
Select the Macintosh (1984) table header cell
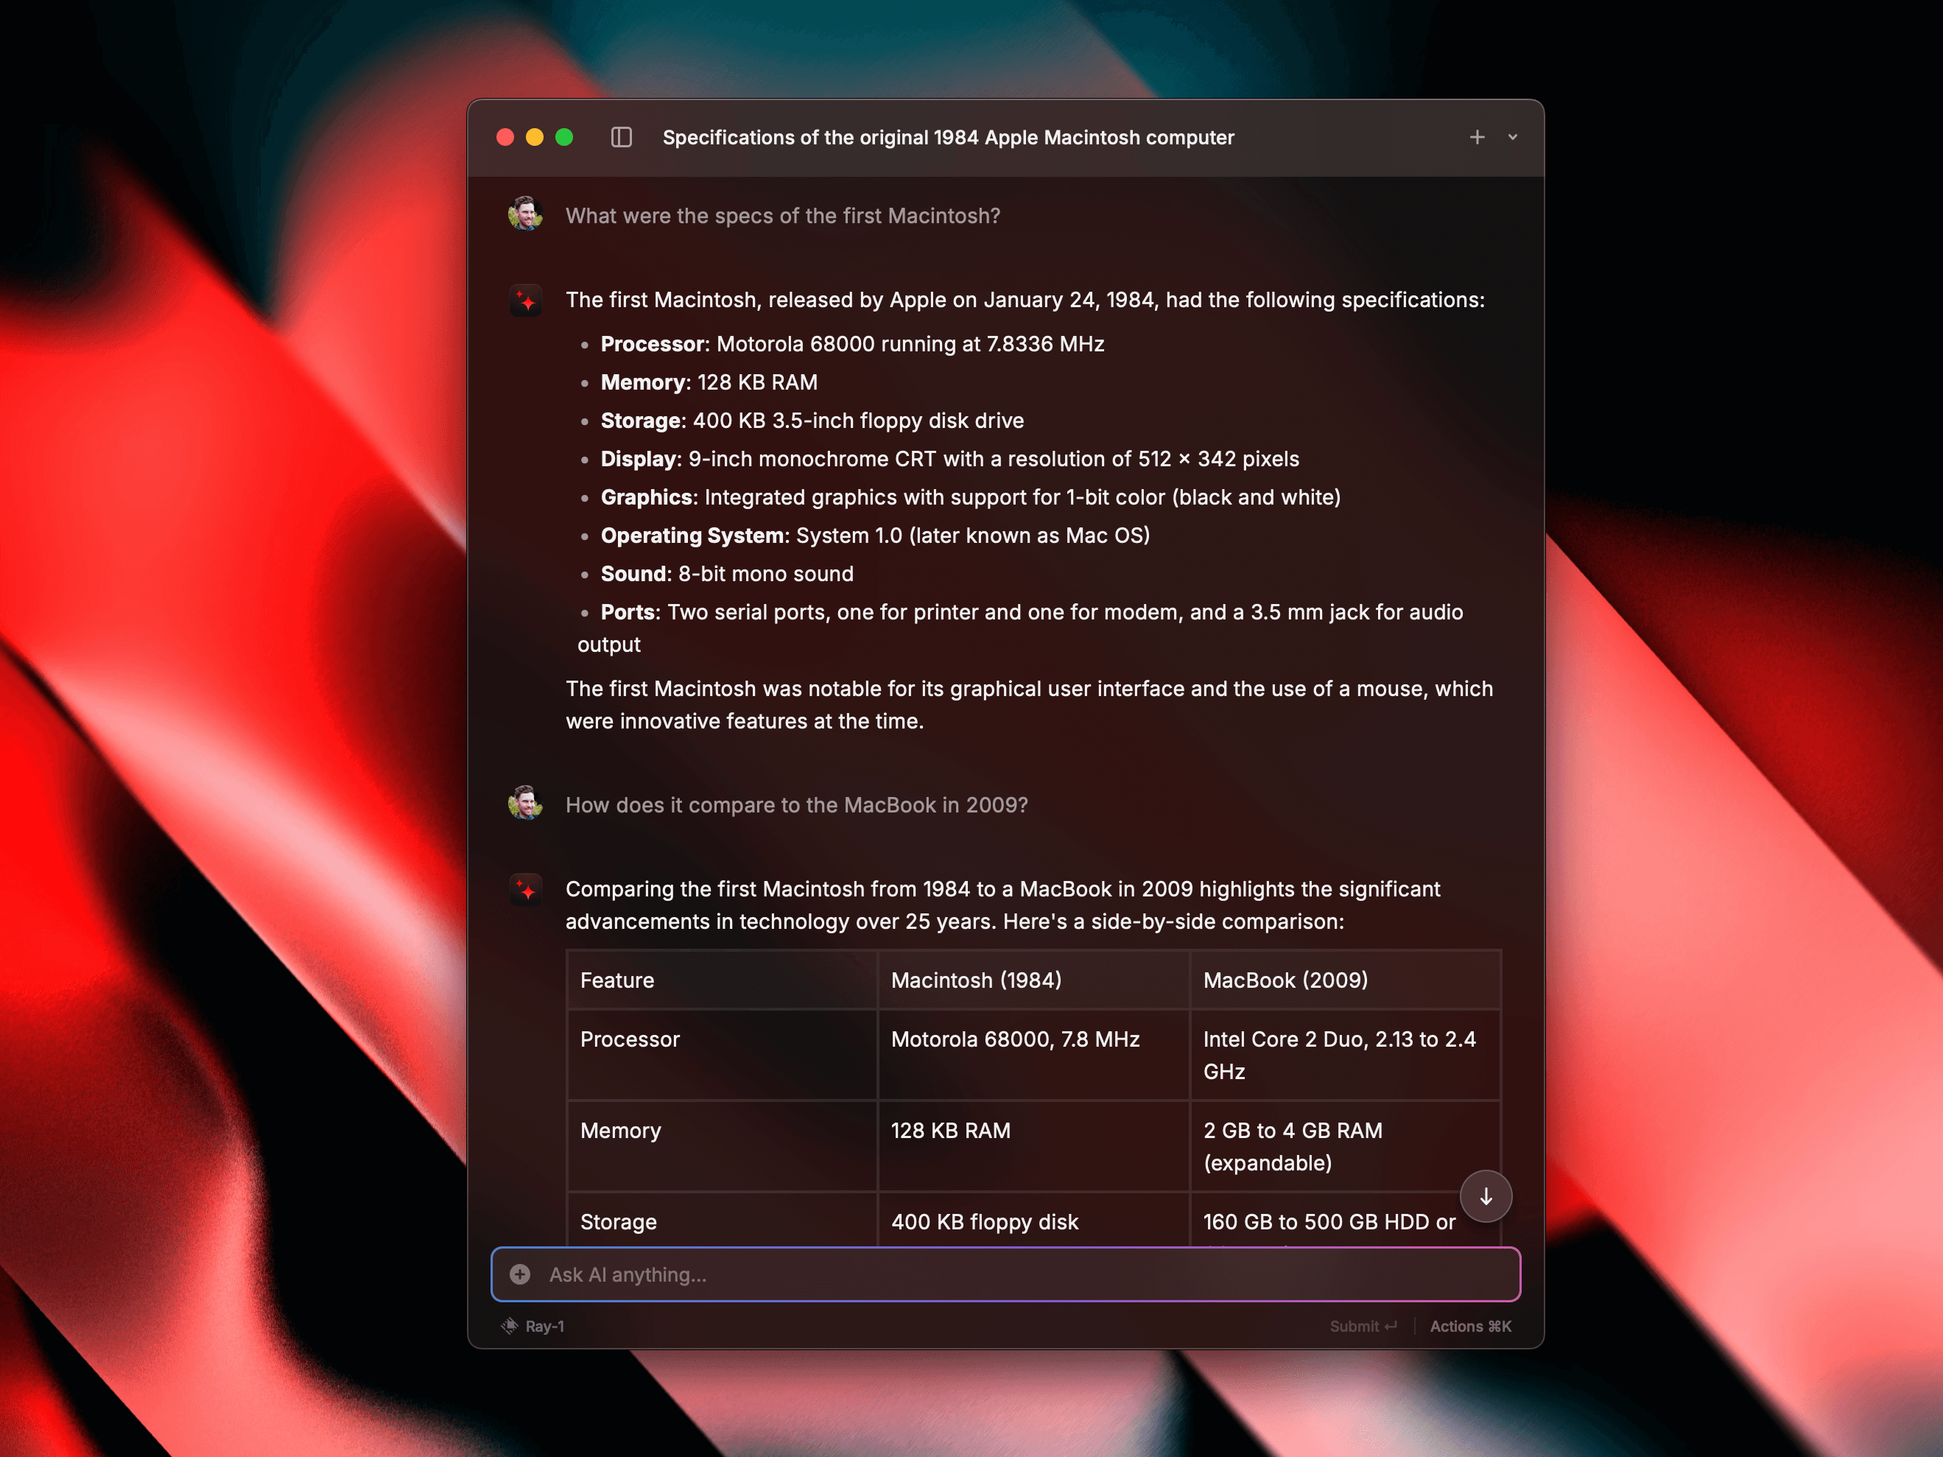tap(976, 980)
